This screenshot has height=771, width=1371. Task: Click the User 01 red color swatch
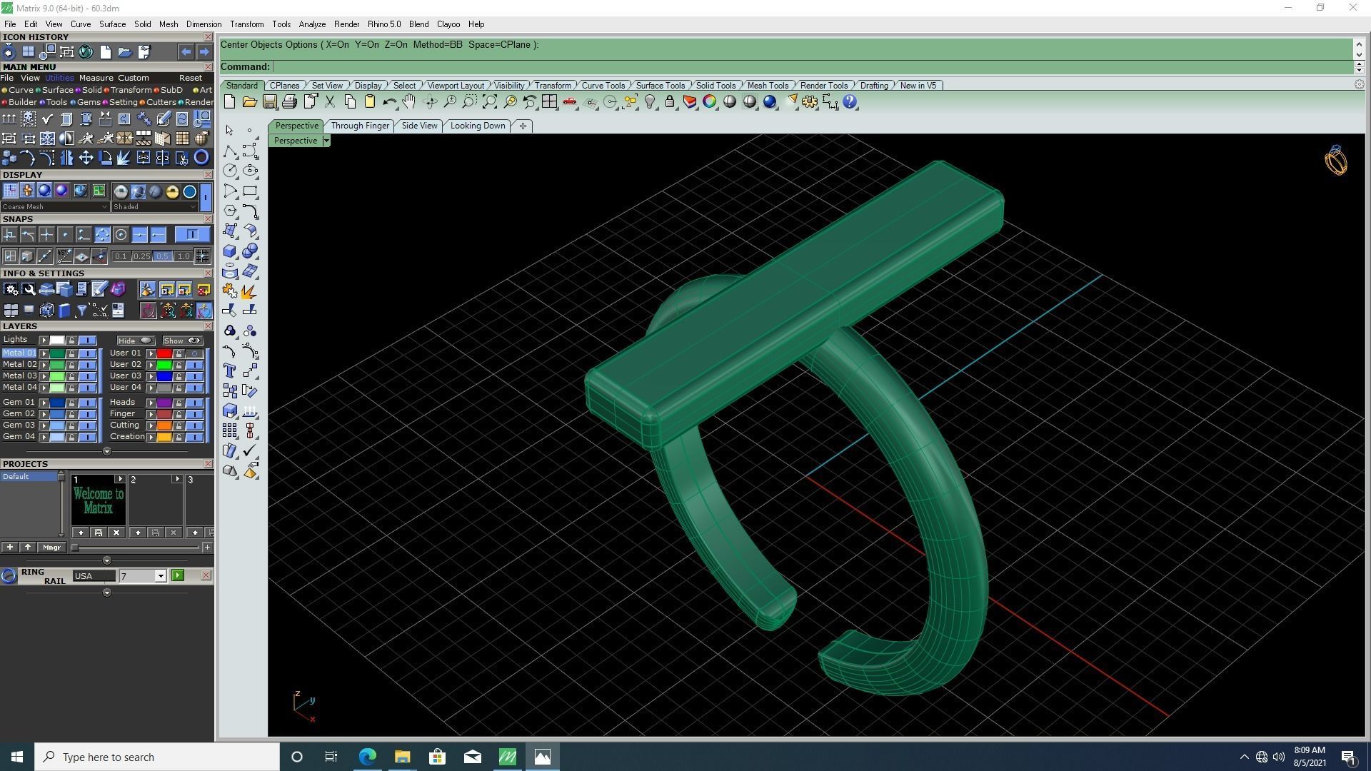point(164,353)
